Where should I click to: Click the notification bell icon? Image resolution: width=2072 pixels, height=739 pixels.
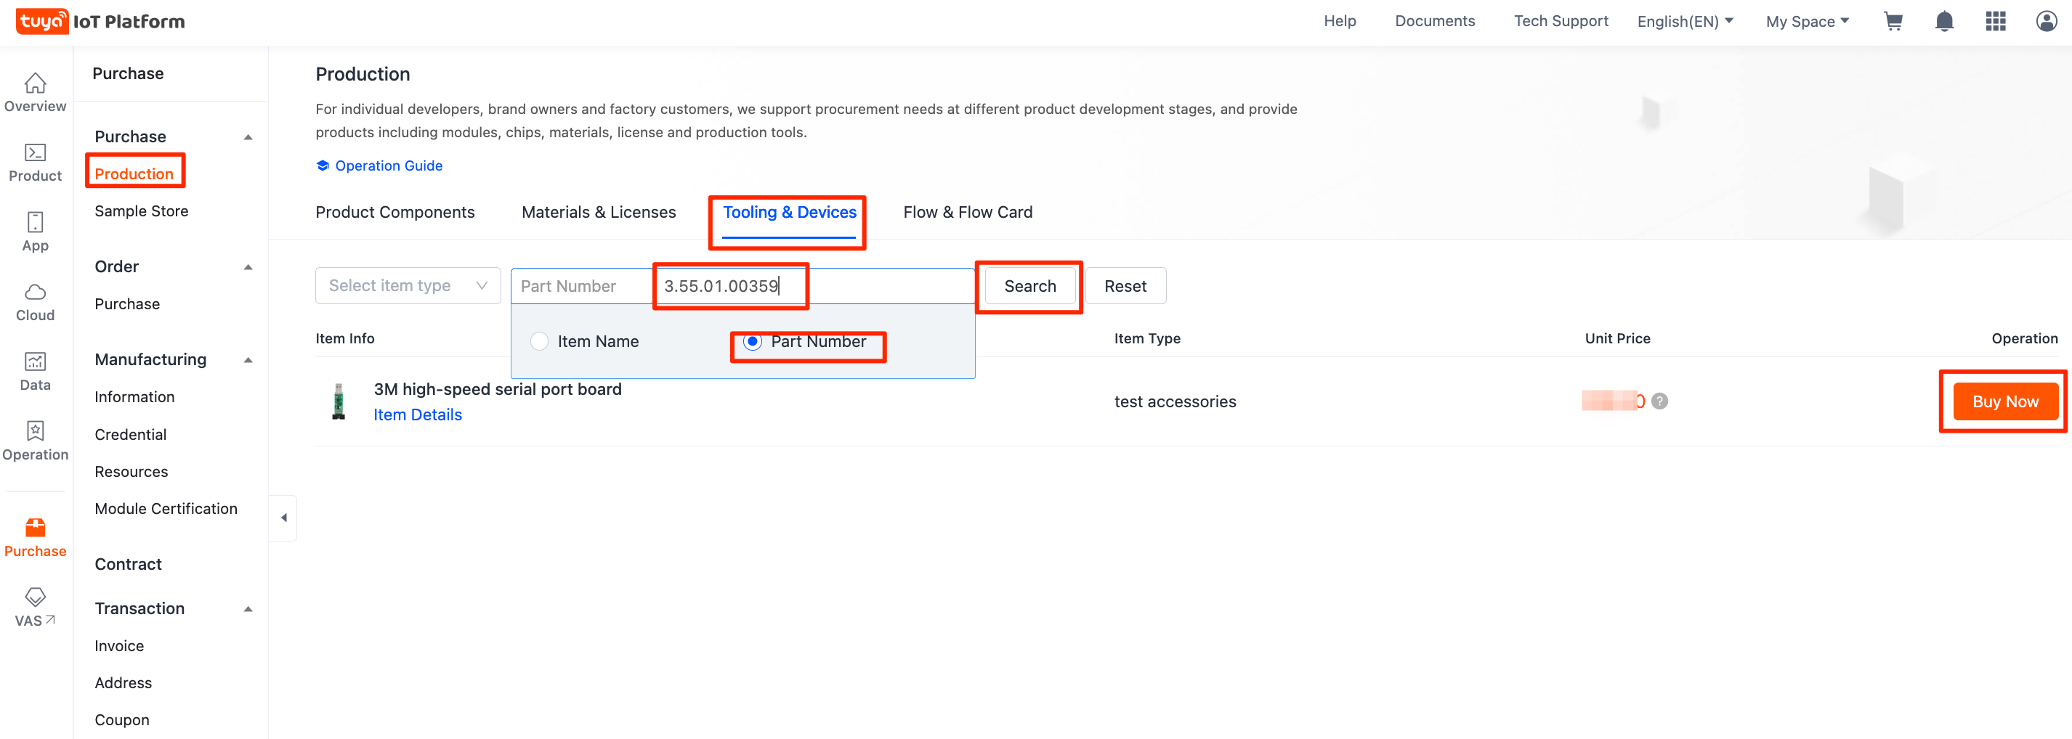[1943, 22]
